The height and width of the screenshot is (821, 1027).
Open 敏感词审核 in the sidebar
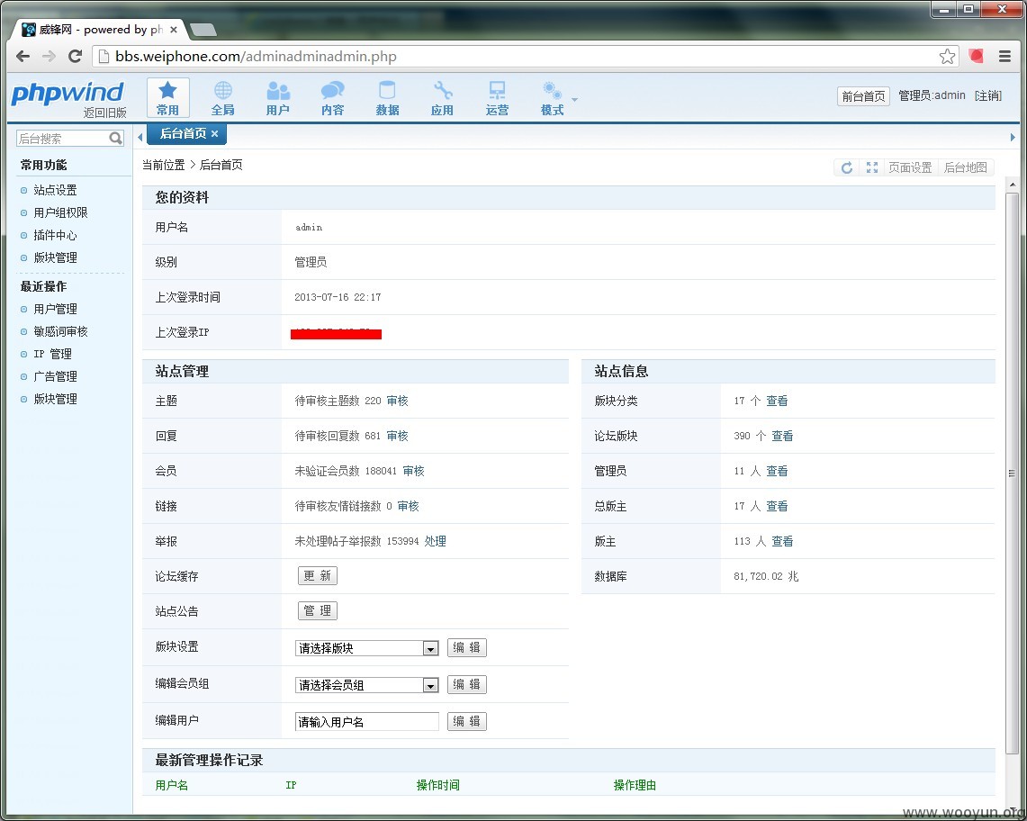[x=60, y=331]
